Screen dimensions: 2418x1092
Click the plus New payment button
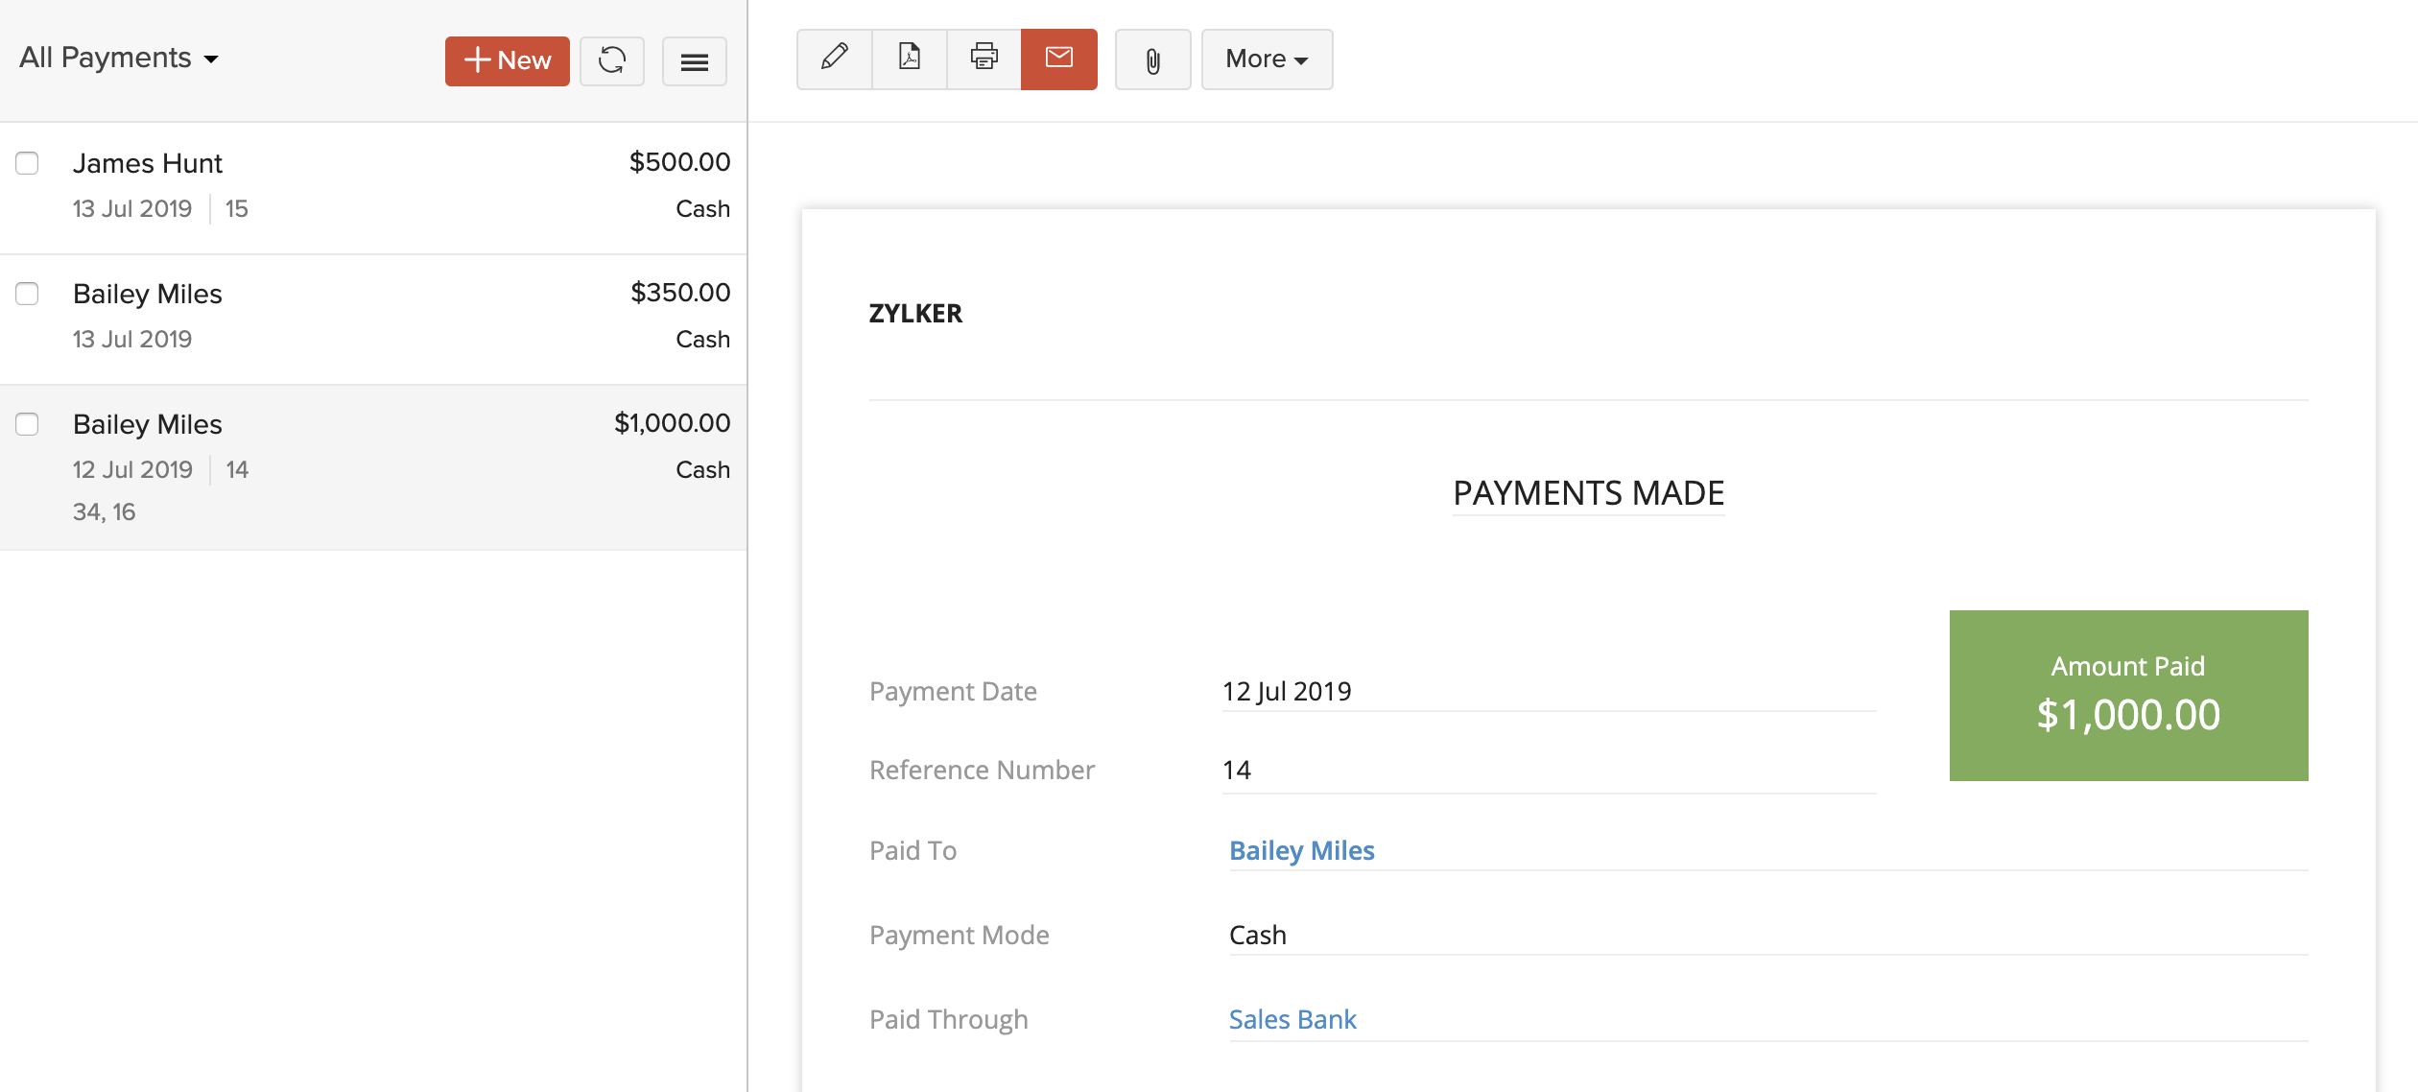(507, 60)
